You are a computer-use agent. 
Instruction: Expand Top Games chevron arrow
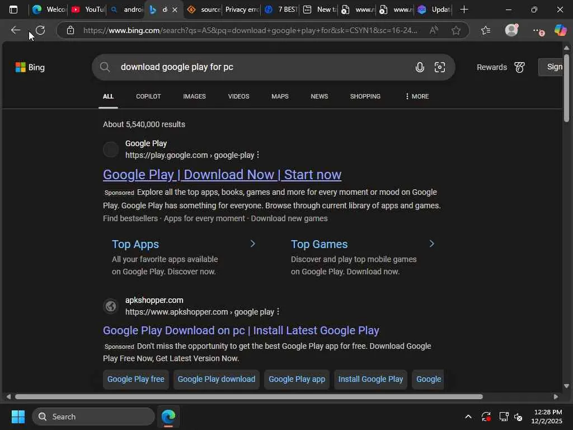(431, 244)
